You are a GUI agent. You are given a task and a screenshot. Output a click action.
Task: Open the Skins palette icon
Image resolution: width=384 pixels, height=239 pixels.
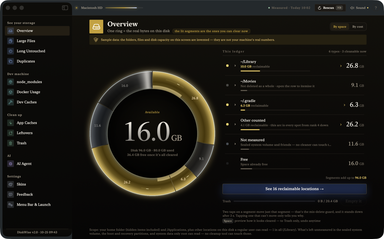click(x=10, y=184)
